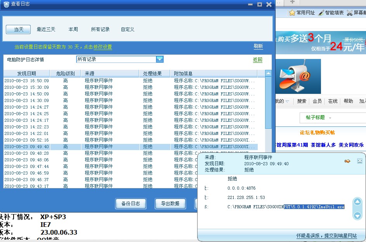Click the pin icon in the detail popup
Viewport: 366px width, 242px height.
coord(347,161)
